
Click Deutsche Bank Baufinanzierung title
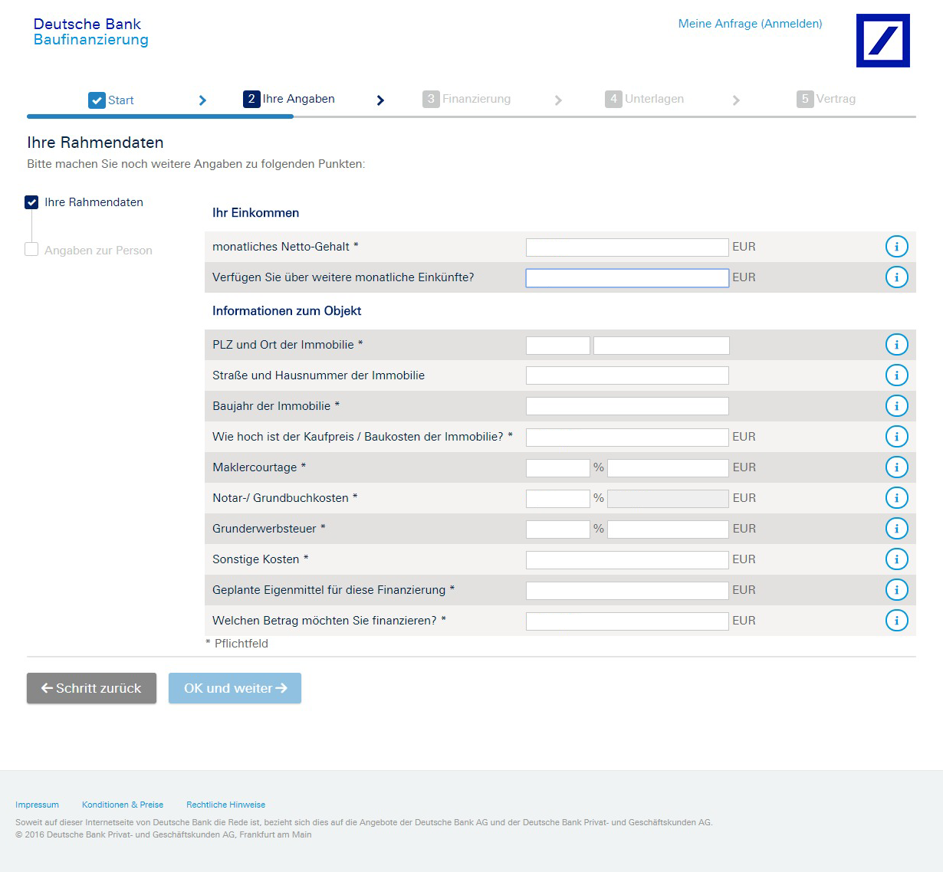[x=90, y=32]
